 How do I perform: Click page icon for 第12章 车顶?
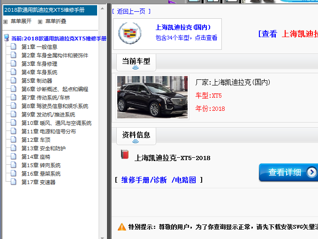pyautogui.click(x=14, y=140)
